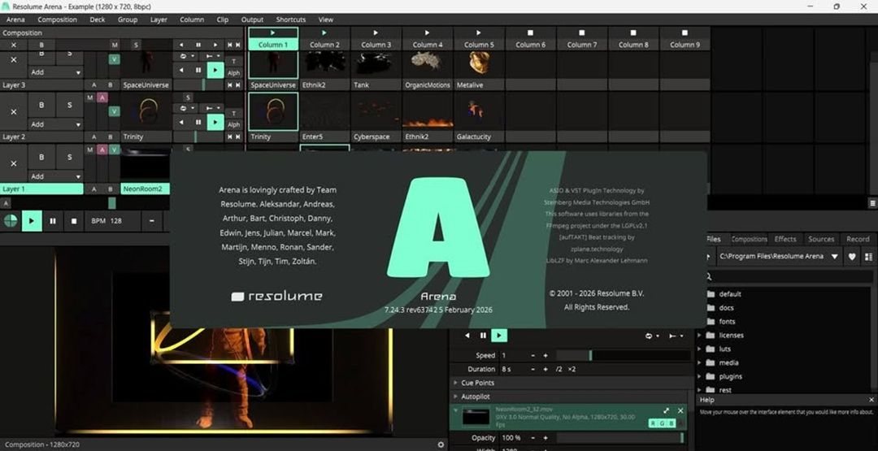The image size is (878, 451).
Task: Play Layer 2 clip backward
Action: 181,122
